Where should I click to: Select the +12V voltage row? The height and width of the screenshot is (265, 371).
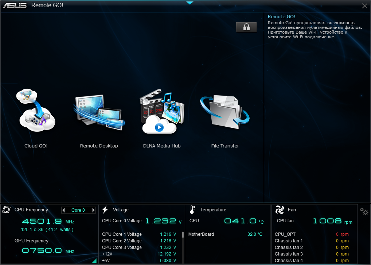pos(139,254)
